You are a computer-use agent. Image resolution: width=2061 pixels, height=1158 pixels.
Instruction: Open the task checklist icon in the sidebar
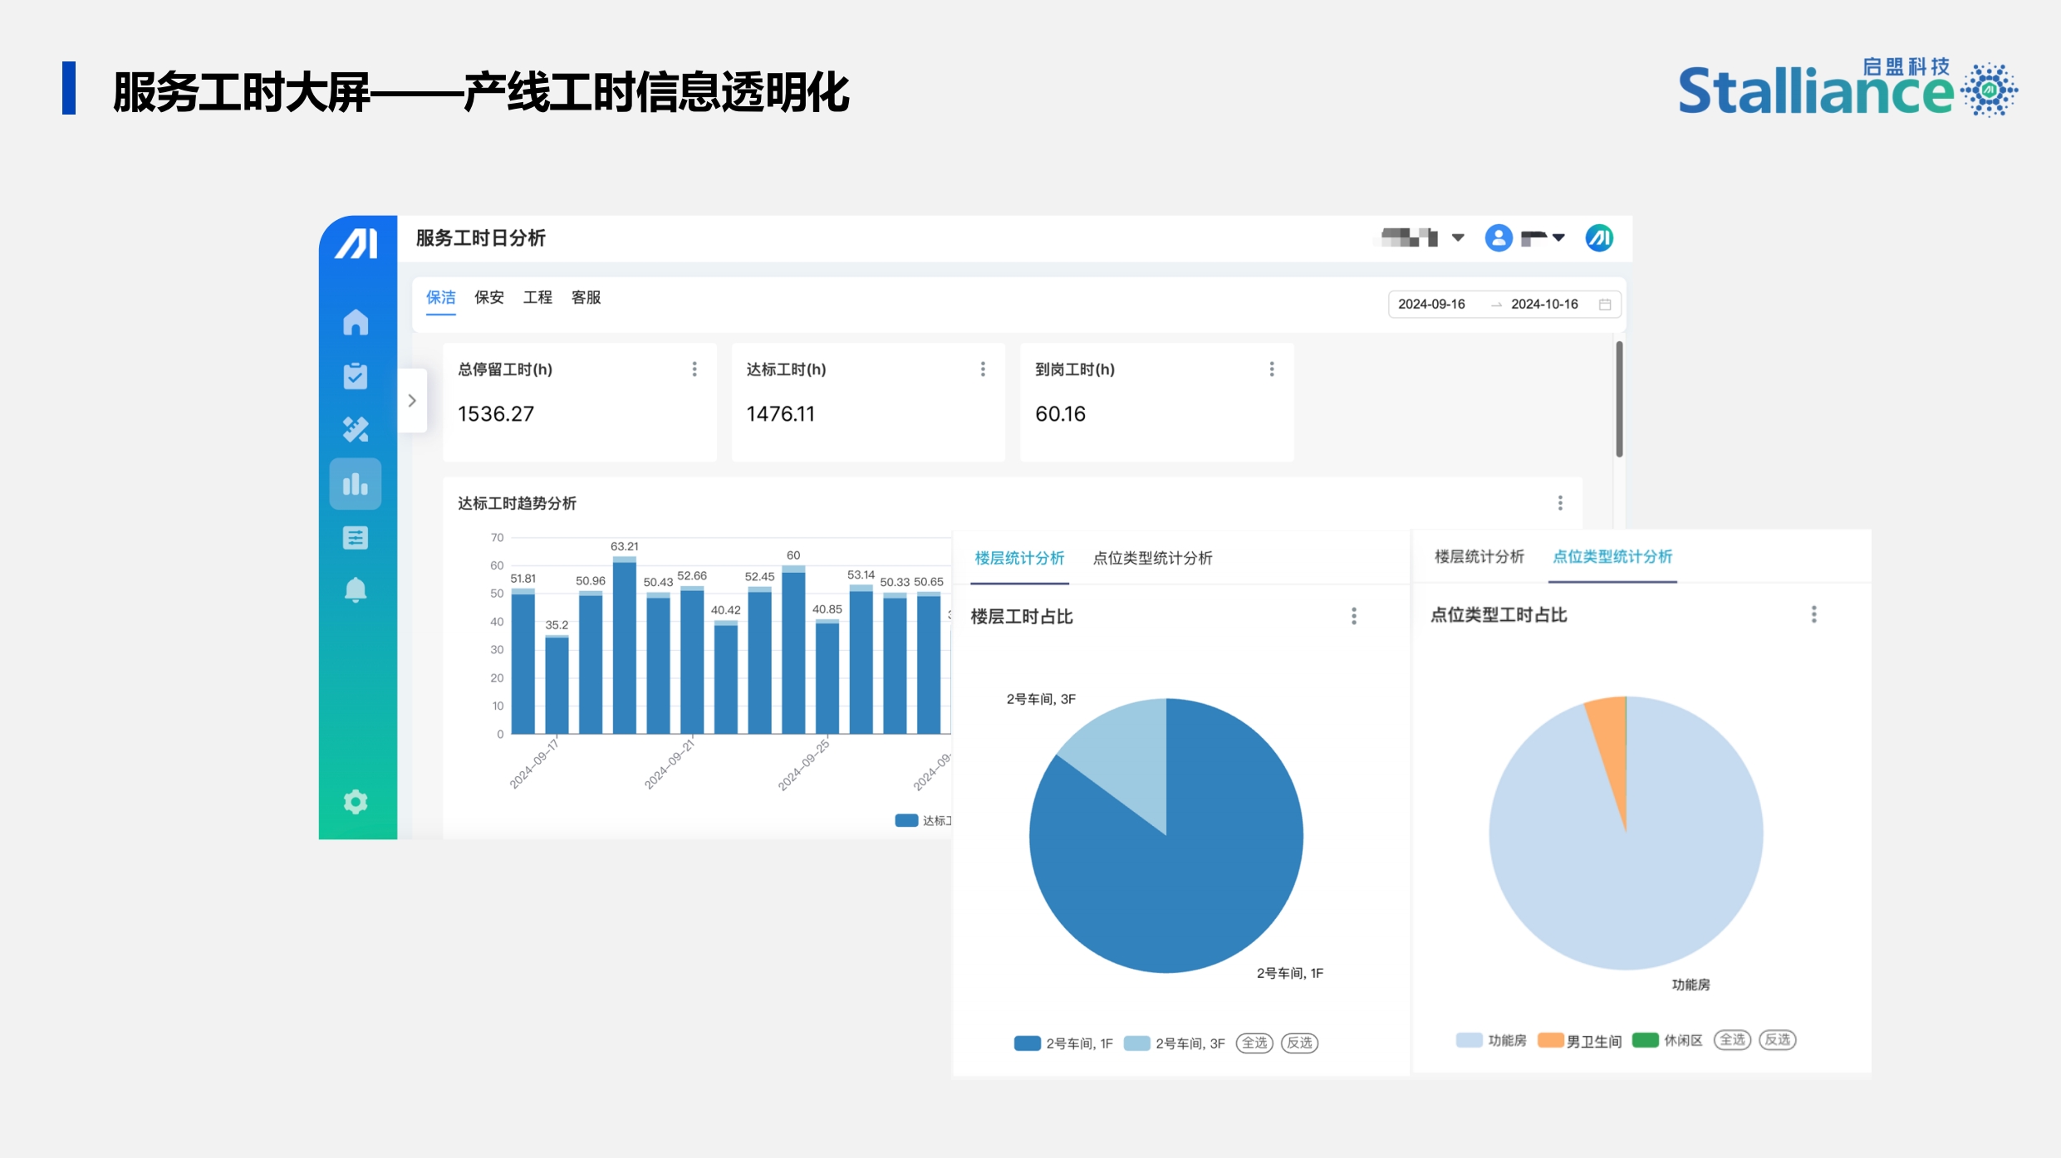click(x=356, y=375)
